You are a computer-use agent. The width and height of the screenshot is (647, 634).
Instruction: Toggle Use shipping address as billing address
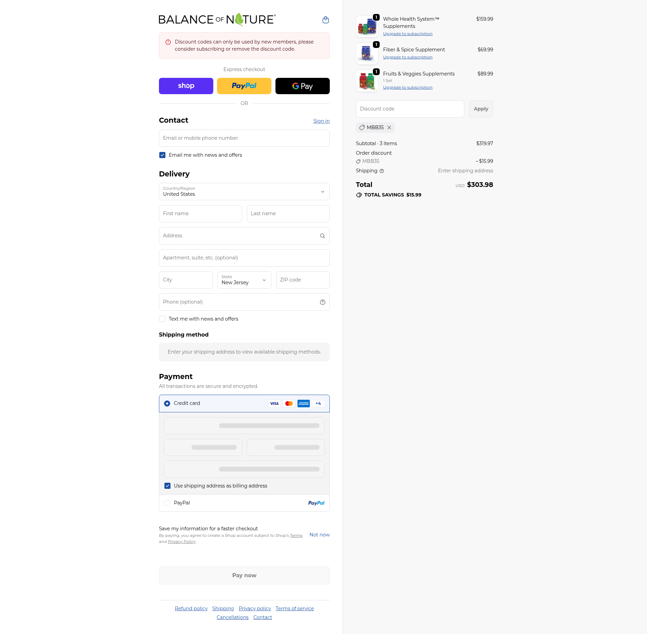point(167,486)
